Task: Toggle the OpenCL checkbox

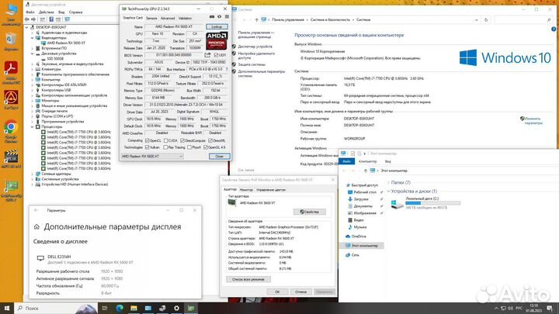Action: point(147,140)
